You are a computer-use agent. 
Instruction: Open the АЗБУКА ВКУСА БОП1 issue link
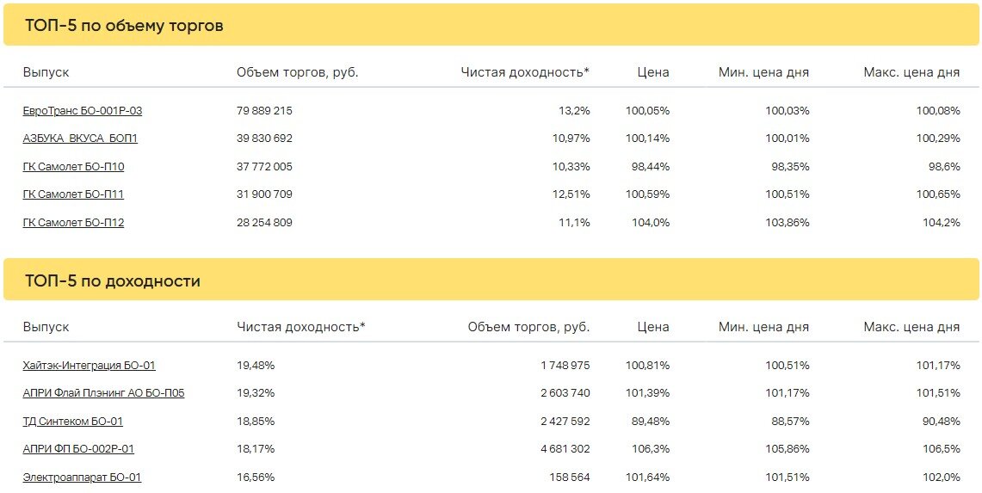coord(80,139)
